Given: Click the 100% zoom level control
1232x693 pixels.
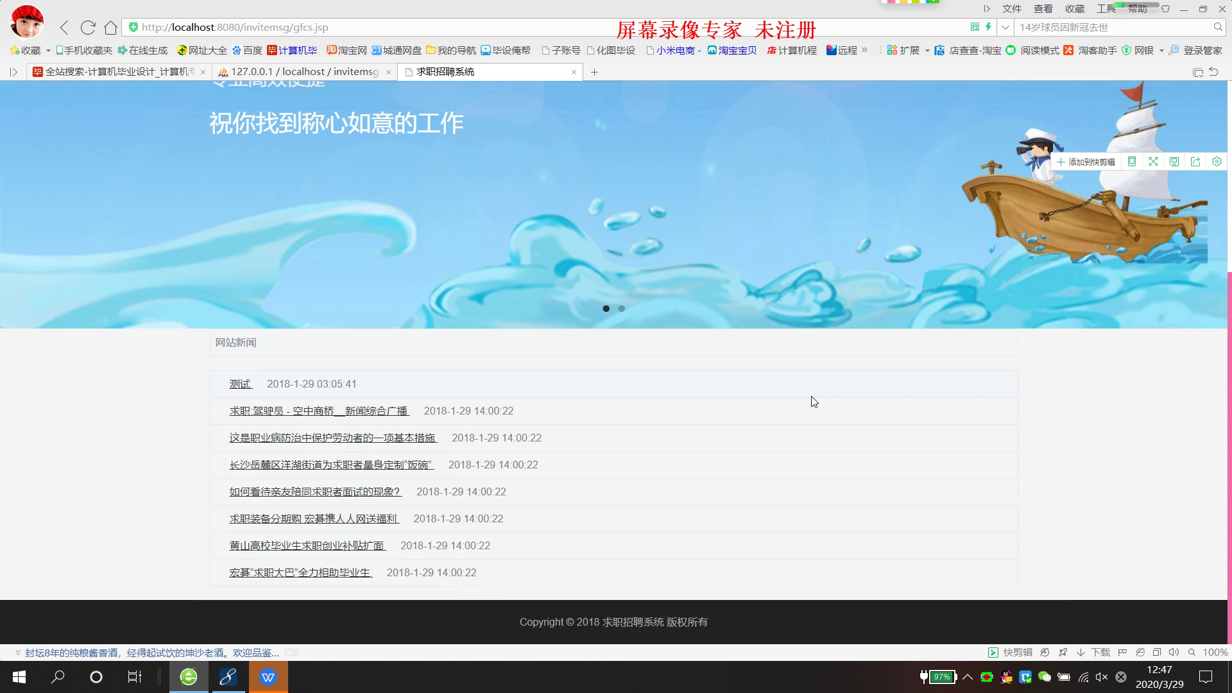Looking at the screenshot, I should point(1214,653).
